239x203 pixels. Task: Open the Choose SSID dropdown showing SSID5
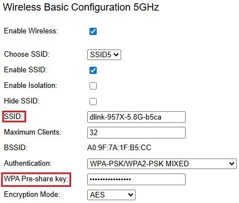[x=104, y=55]
